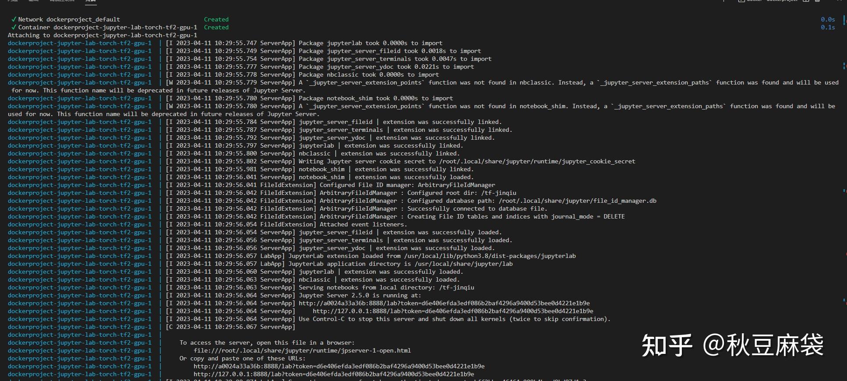Click the jupyter_cookie_secret file path
Screen dimensions: 847x381
(537, 161)
